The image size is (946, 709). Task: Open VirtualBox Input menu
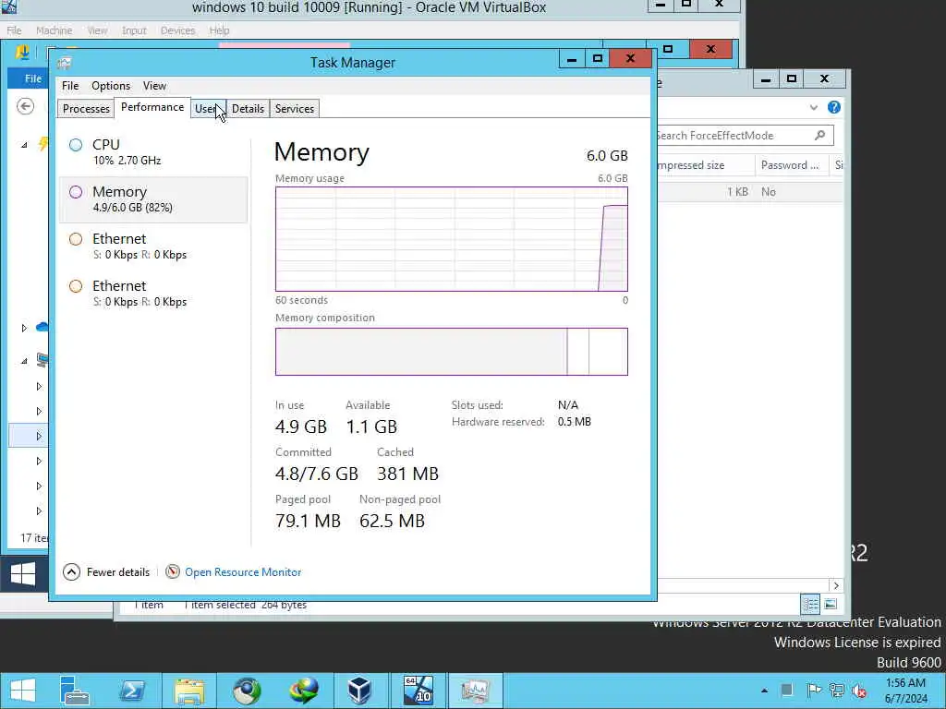pos(134,30)
